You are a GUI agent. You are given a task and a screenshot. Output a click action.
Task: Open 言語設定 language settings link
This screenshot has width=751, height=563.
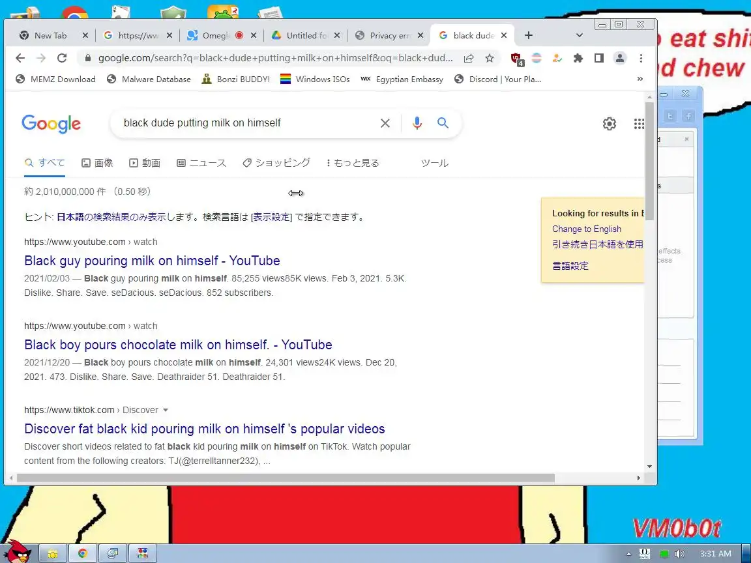570,266
